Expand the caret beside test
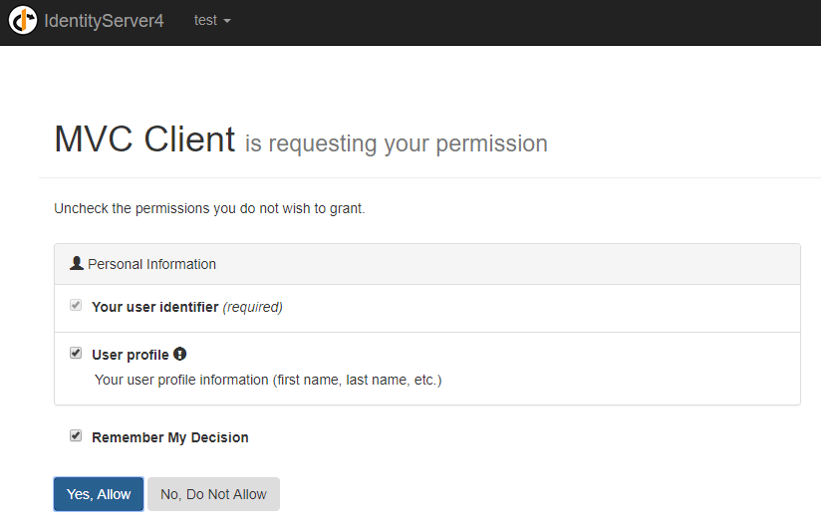 click(227, 21)
